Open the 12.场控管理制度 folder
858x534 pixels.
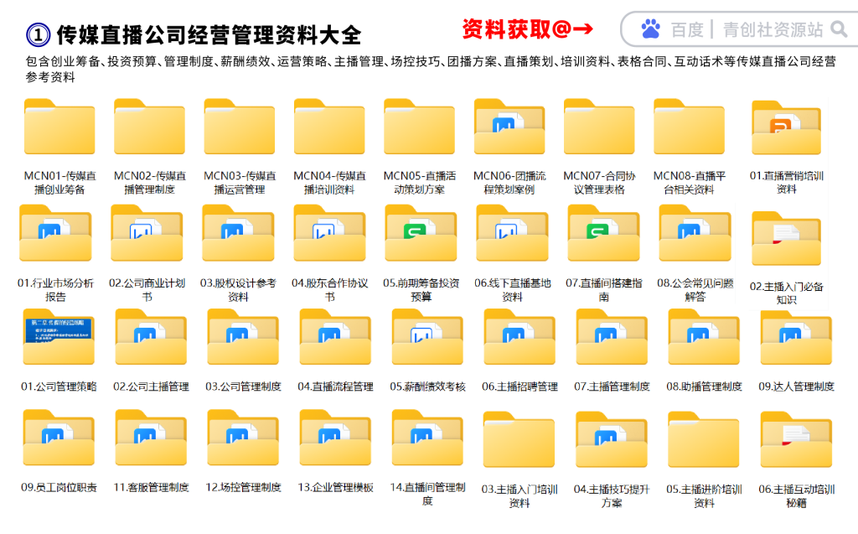243,439
